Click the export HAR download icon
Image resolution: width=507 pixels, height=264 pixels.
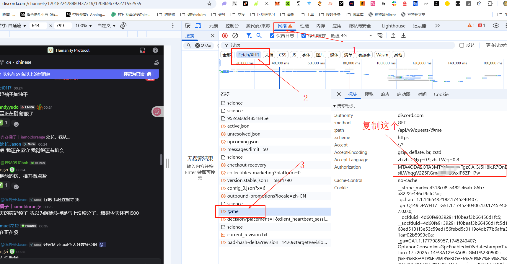point(403,36)
